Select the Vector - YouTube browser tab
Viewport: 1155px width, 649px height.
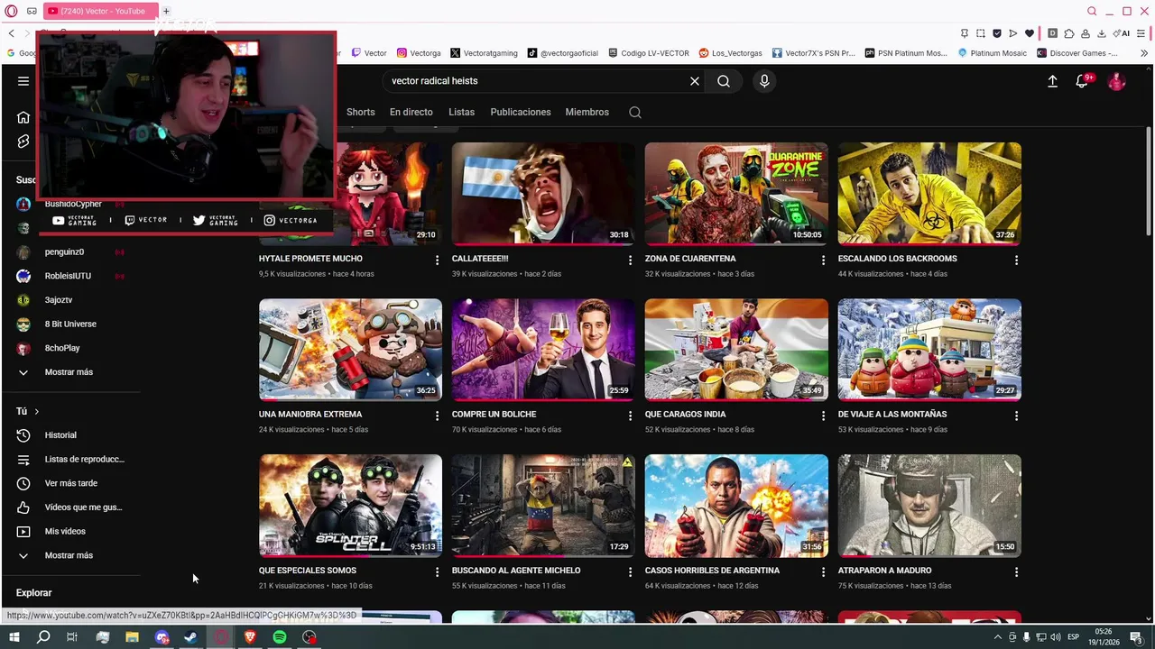point(100,11)
